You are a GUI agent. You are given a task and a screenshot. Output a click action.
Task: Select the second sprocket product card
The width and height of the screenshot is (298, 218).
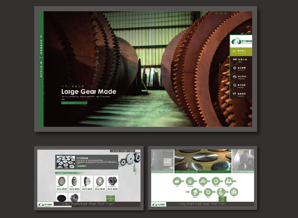coord(74,183)
